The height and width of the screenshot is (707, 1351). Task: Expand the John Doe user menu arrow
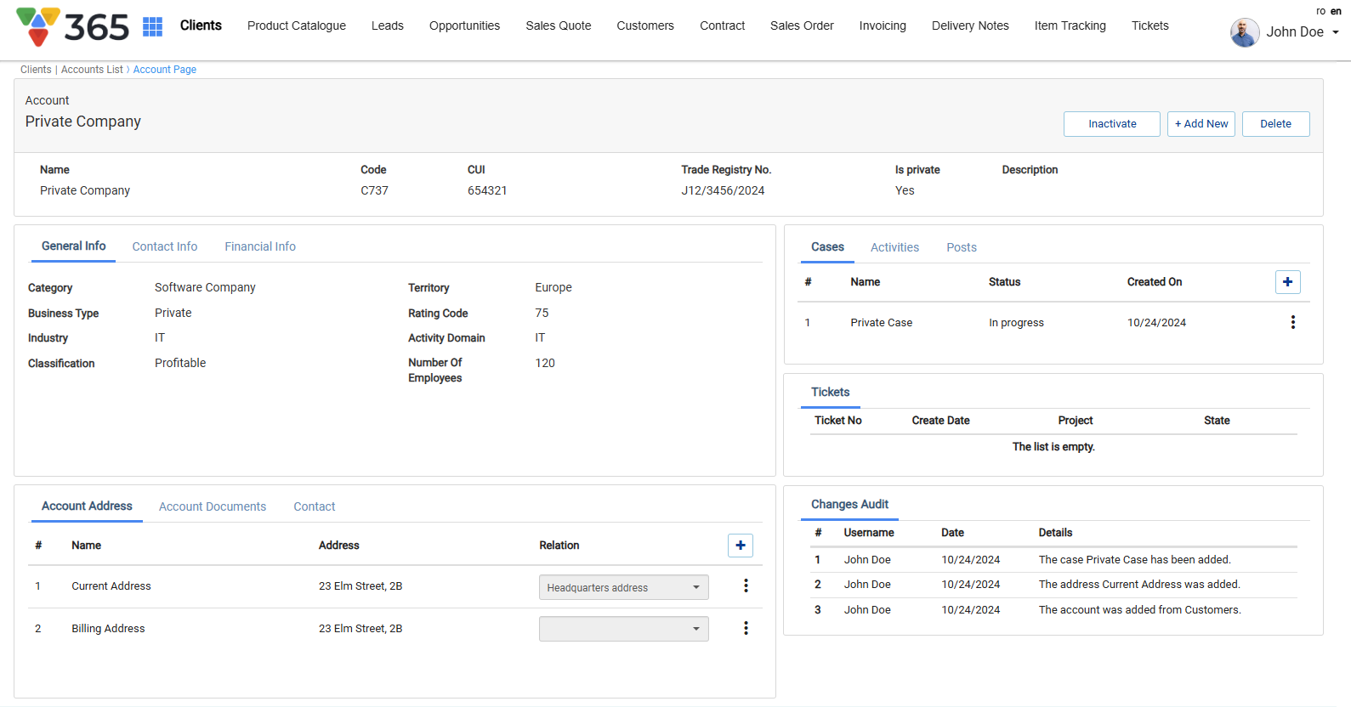click(1336, 32)
